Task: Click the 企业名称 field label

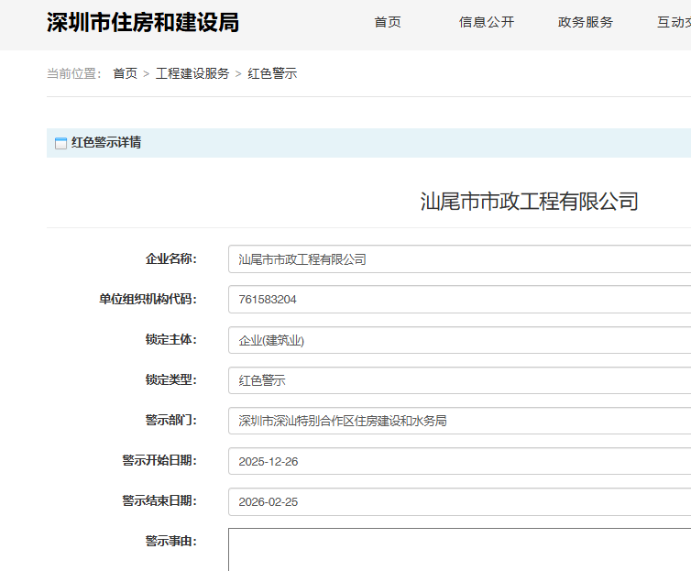Action: coord(170,259)
